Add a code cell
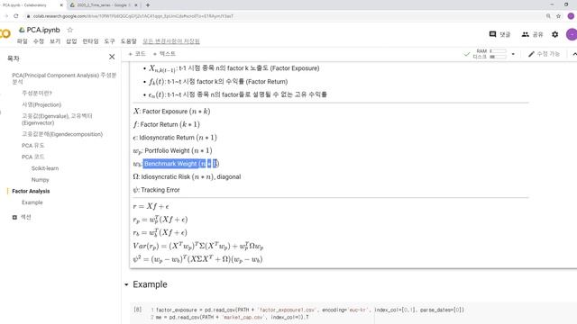The width and height of the screenshot is (577, 324). tap(136, 54)
